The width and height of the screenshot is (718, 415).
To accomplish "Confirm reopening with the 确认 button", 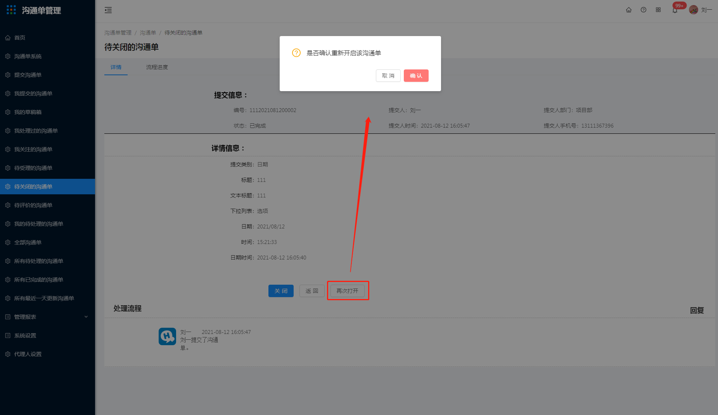I will [416, 76].
